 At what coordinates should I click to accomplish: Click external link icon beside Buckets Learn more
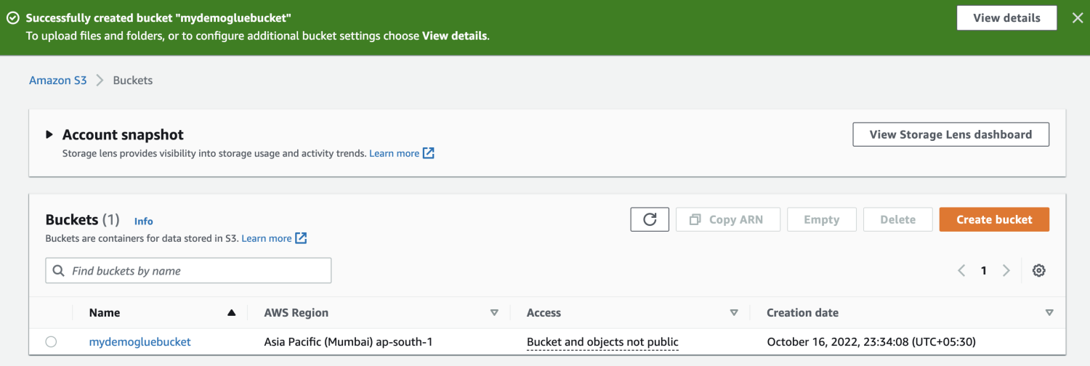click(x=301, y=238)
